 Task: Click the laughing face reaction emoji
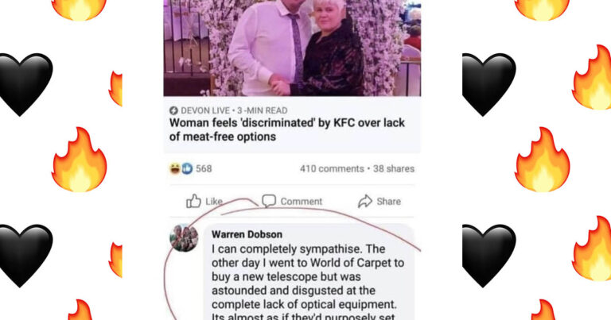point(175,168)
